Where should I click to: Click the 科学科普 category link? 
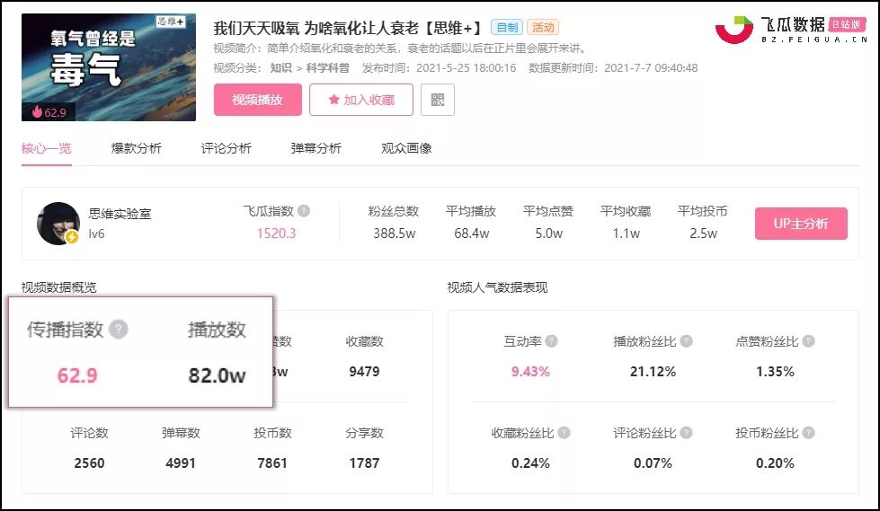328,68
